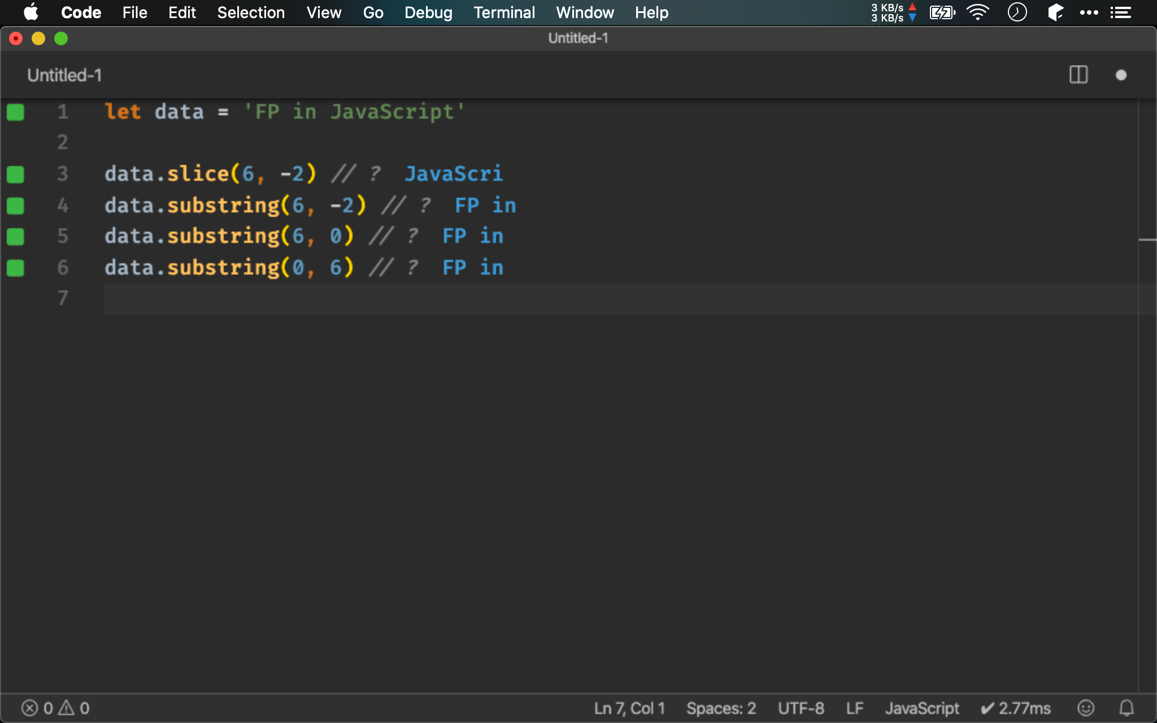Click the green gutter marker on line 3
1157x723 pixels.
(x=15, y=174)
